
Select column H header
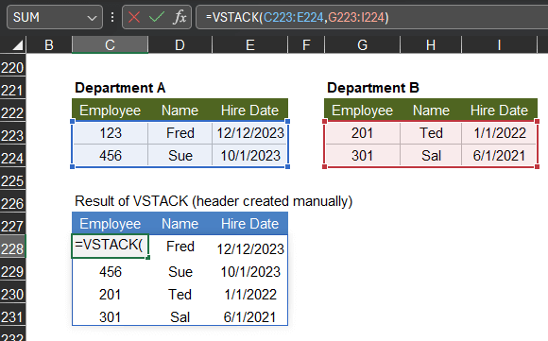point(431,45)
